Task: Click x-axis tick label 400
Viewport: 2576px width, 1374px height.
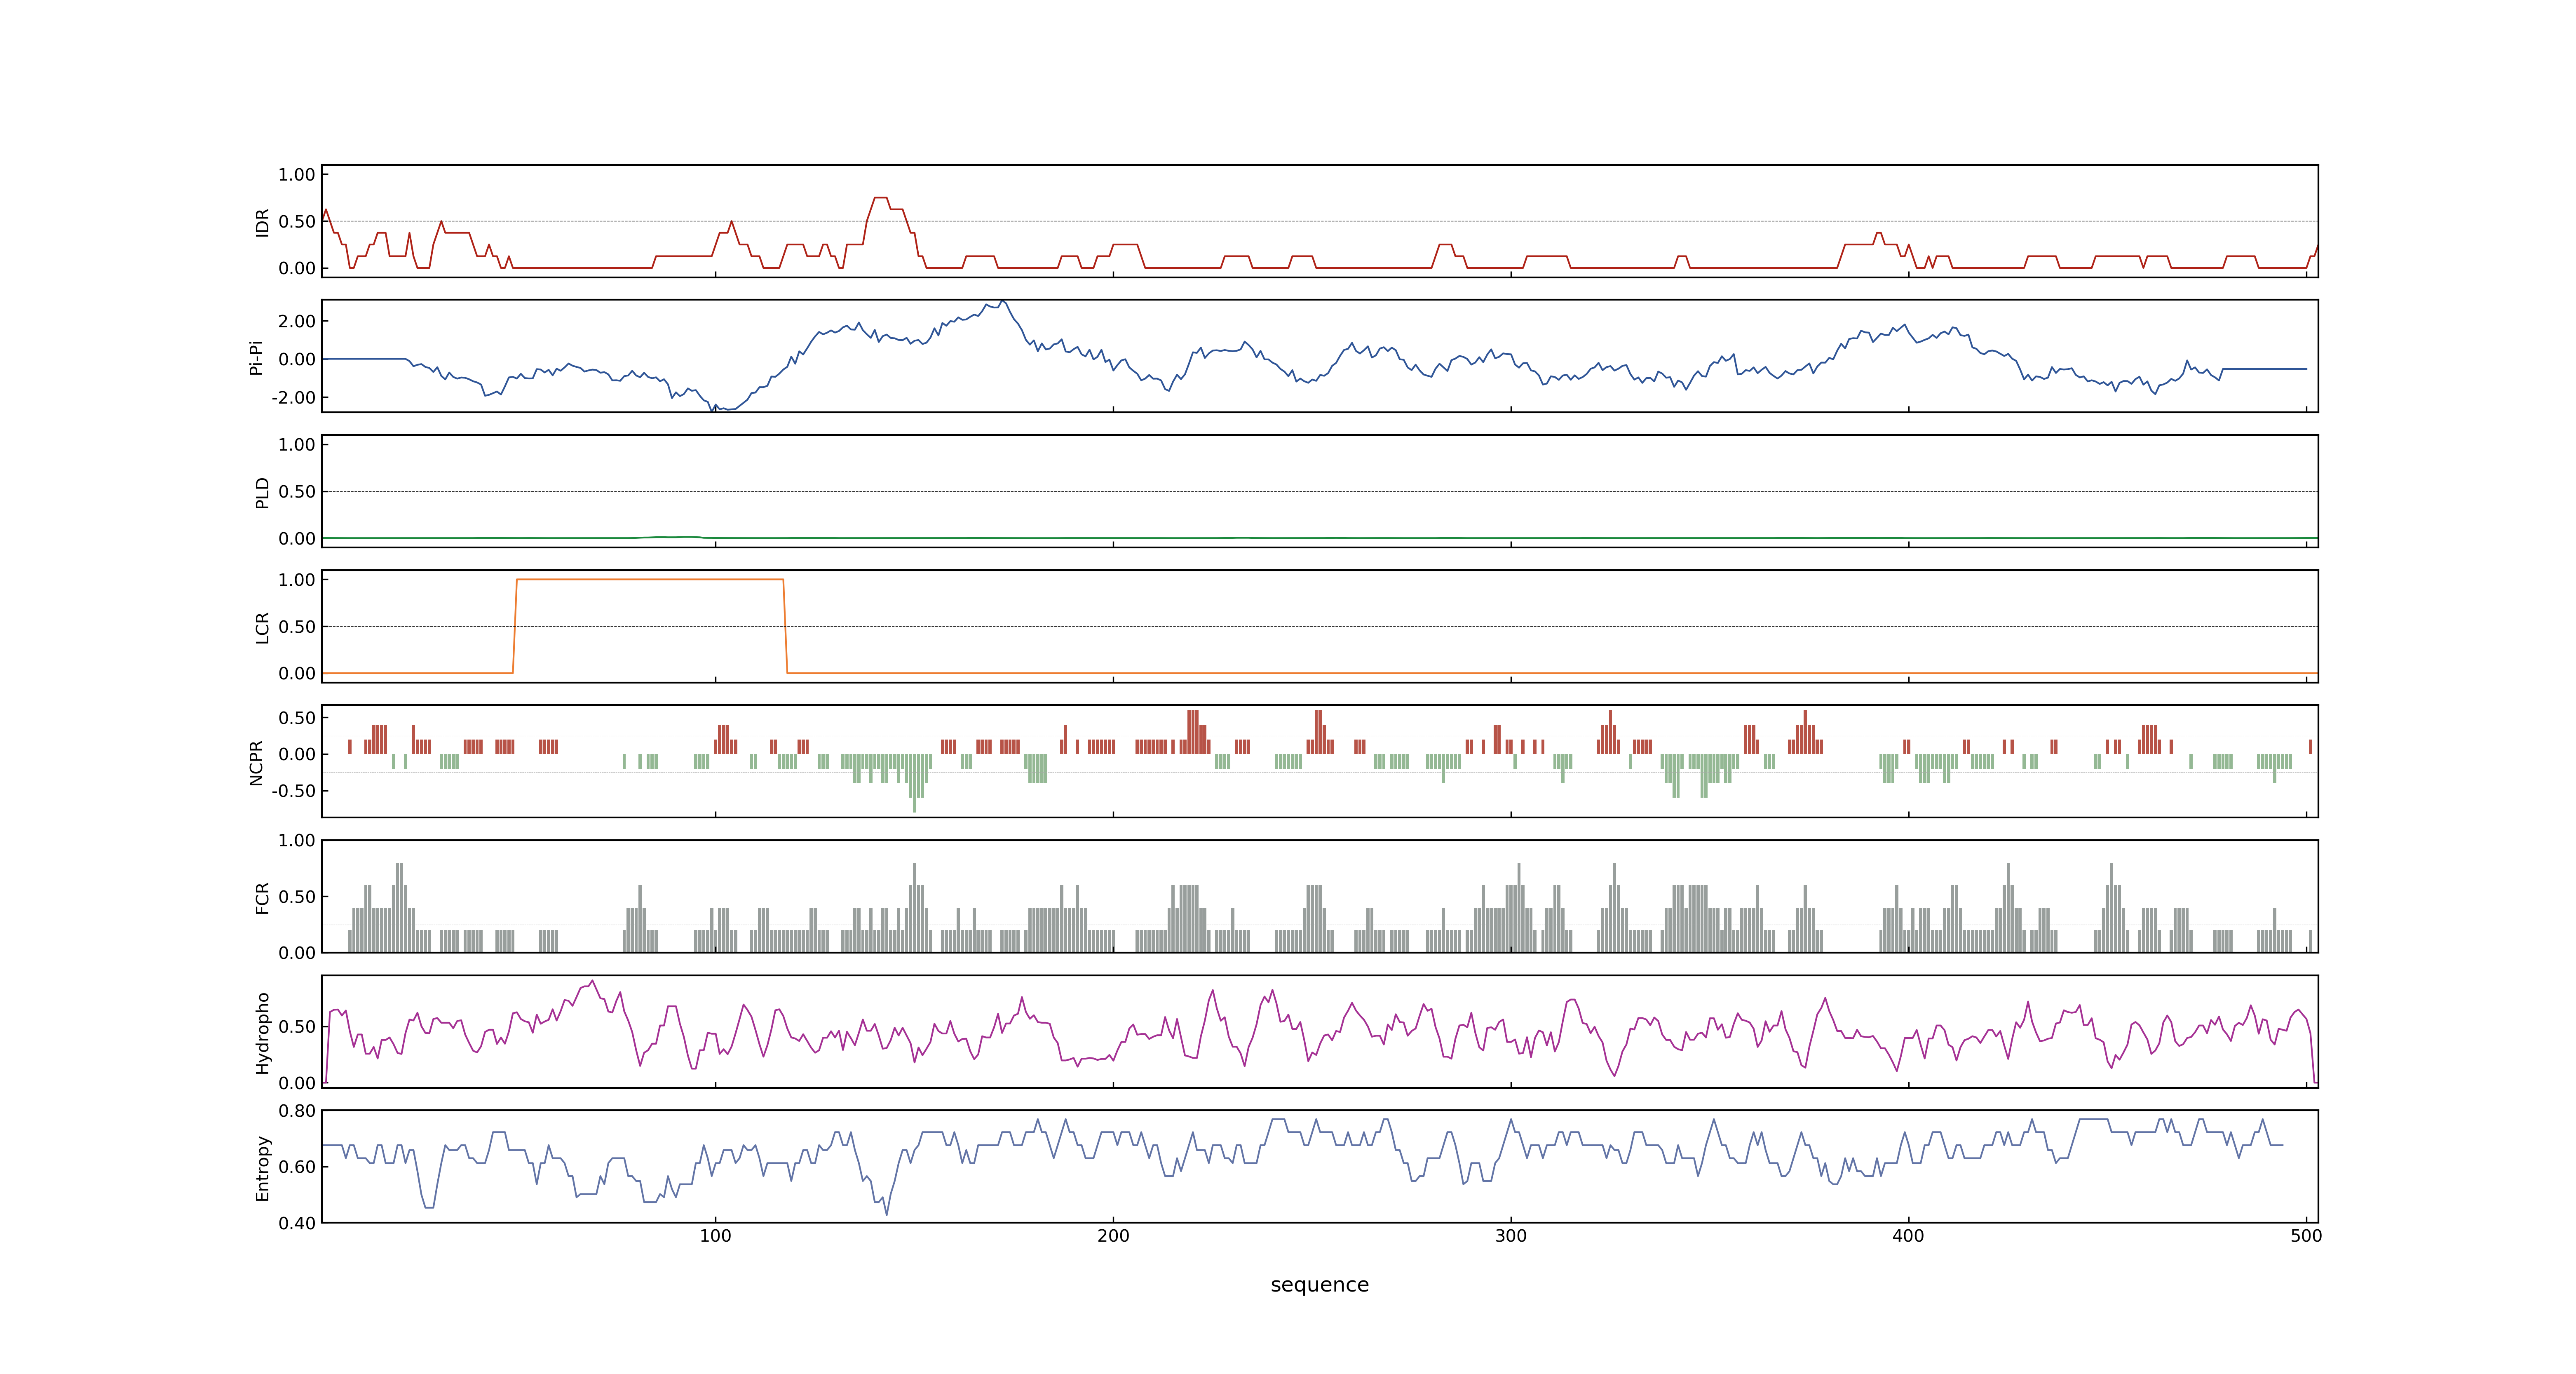Action: (x=1908, y=1236)
